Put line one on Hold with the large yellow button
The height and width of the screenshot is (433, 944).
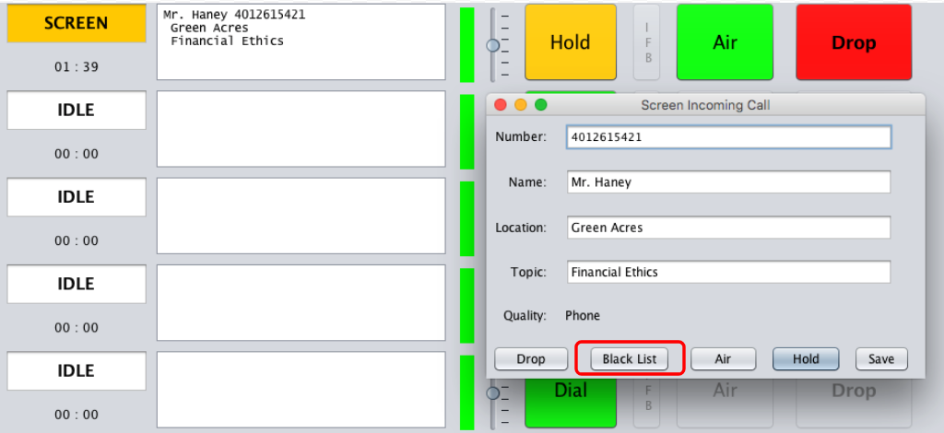[570, 42]
